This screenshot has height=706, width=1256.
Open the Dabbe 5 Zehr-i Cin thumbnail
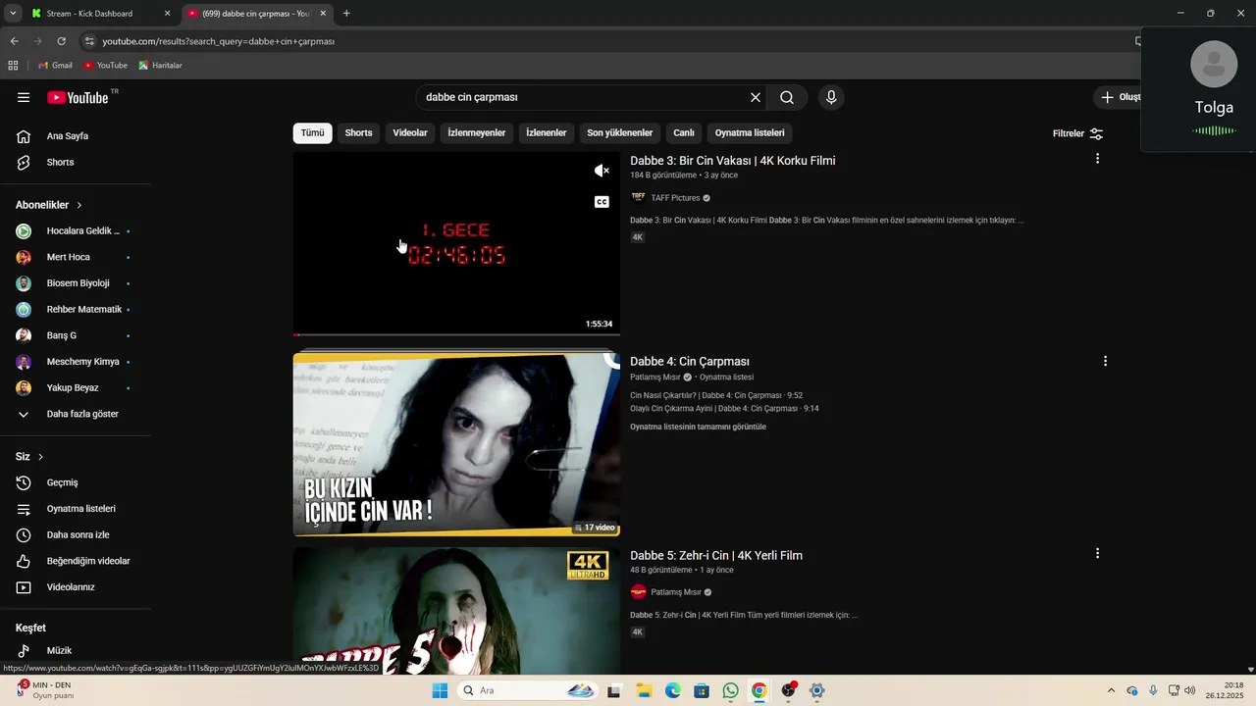coord(456,611)
